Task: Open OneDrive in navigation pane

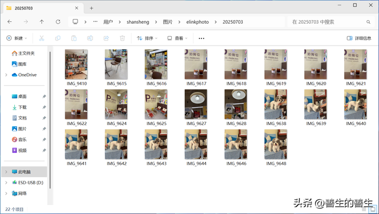Action: tap(24, 75)
